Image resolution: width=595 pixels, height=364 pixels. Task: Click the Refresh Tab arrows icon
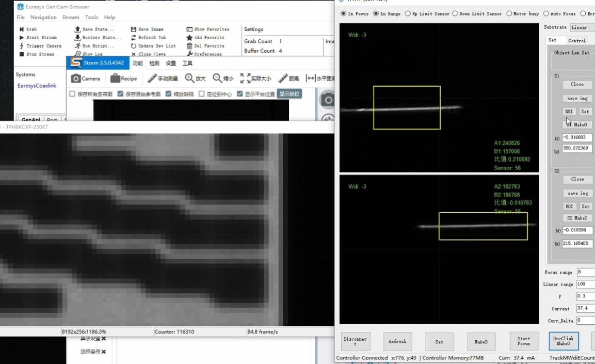(x=134, y=38)
